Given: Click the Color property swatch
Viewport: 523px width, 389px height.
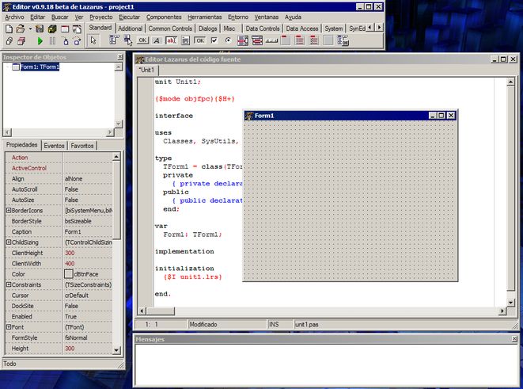Looking at the screenshot, I should pos(68,274).
